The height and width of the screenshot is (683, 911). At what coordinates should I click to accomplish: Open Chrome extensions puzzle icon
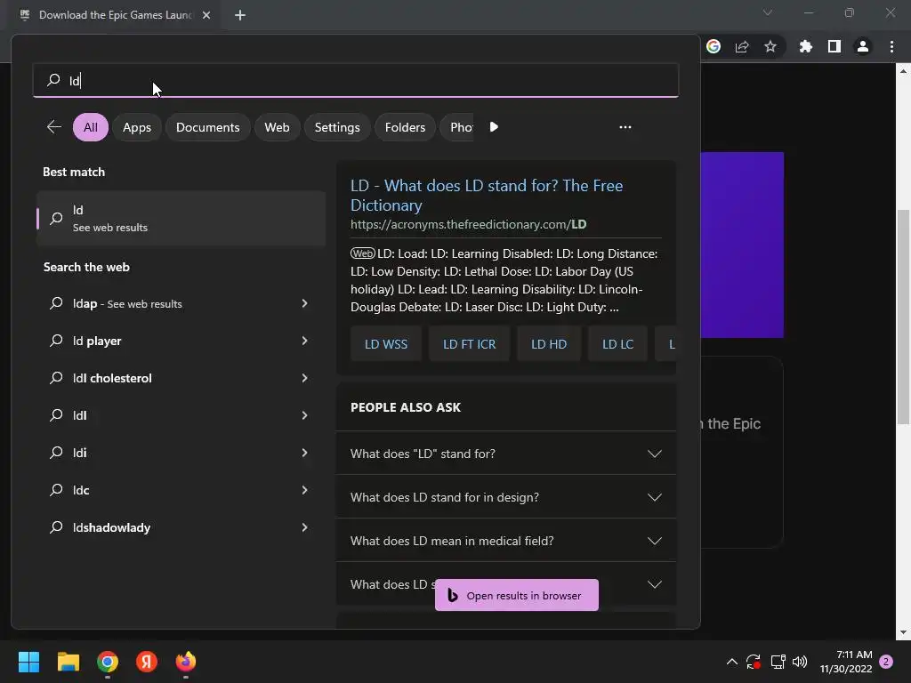point(805,46)
